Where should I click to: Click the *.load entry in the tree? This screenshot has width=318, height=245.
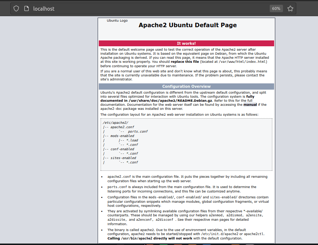click(132, 140)
